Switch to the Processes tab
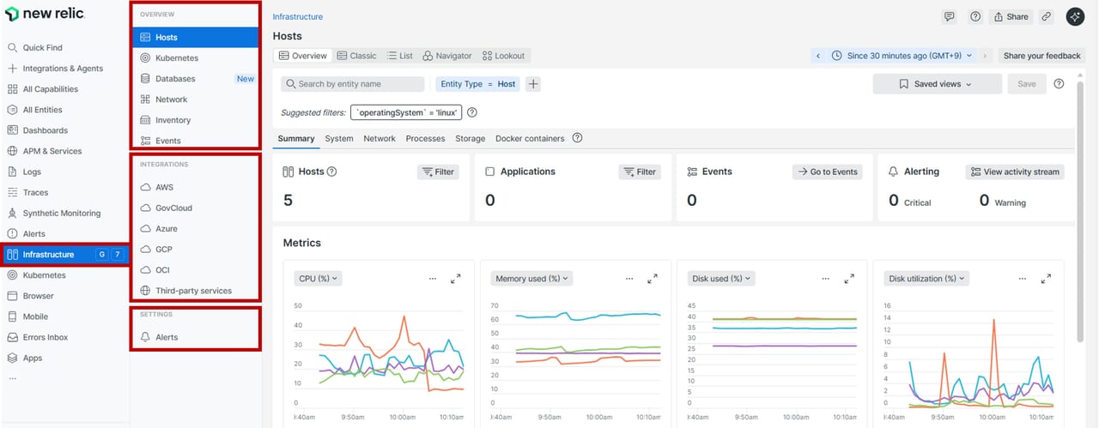The height and width of the screenshot is (428, 1099). [425, 138]
